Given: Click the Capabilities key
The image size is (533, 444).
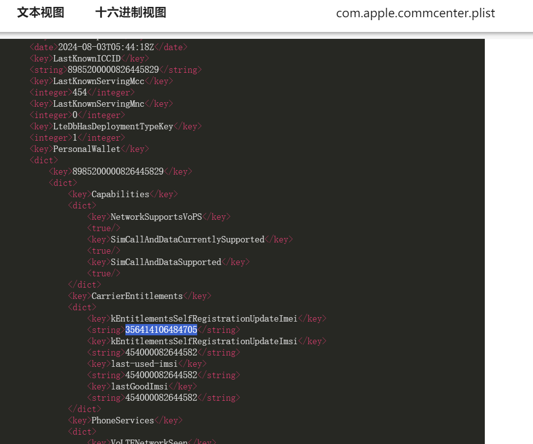Looking at the screenshot, I should (x=120, y=194).
